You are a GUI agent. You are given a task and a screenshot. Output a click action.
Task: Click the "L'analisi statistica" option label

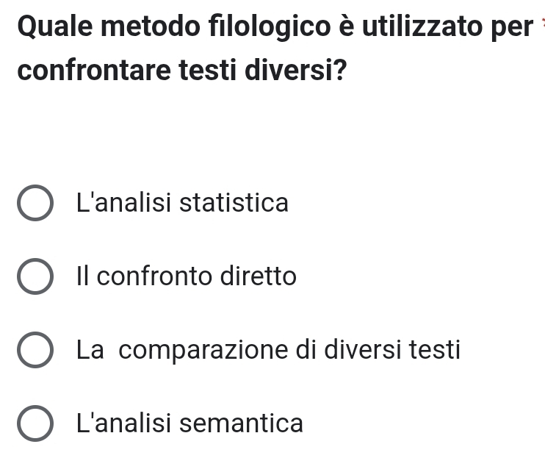coord(182,202)
